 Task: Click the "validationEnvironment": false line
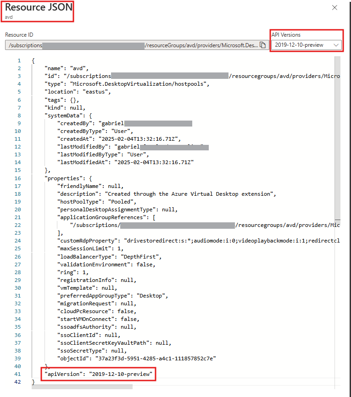point(106,265)
